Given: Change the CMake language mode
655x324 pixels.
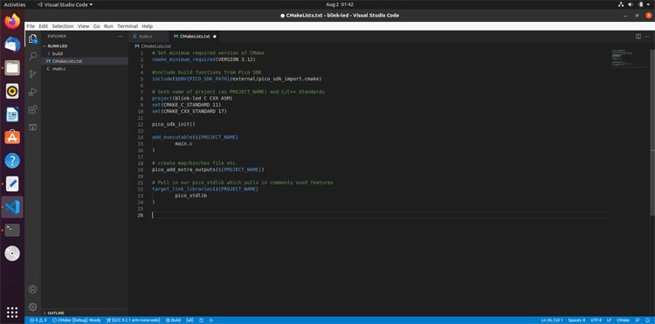Looking at the screenshot, I should 623,321.
